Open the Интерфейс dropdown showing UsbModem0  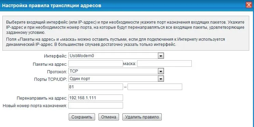pyautogui.click(x=116, y=56)
